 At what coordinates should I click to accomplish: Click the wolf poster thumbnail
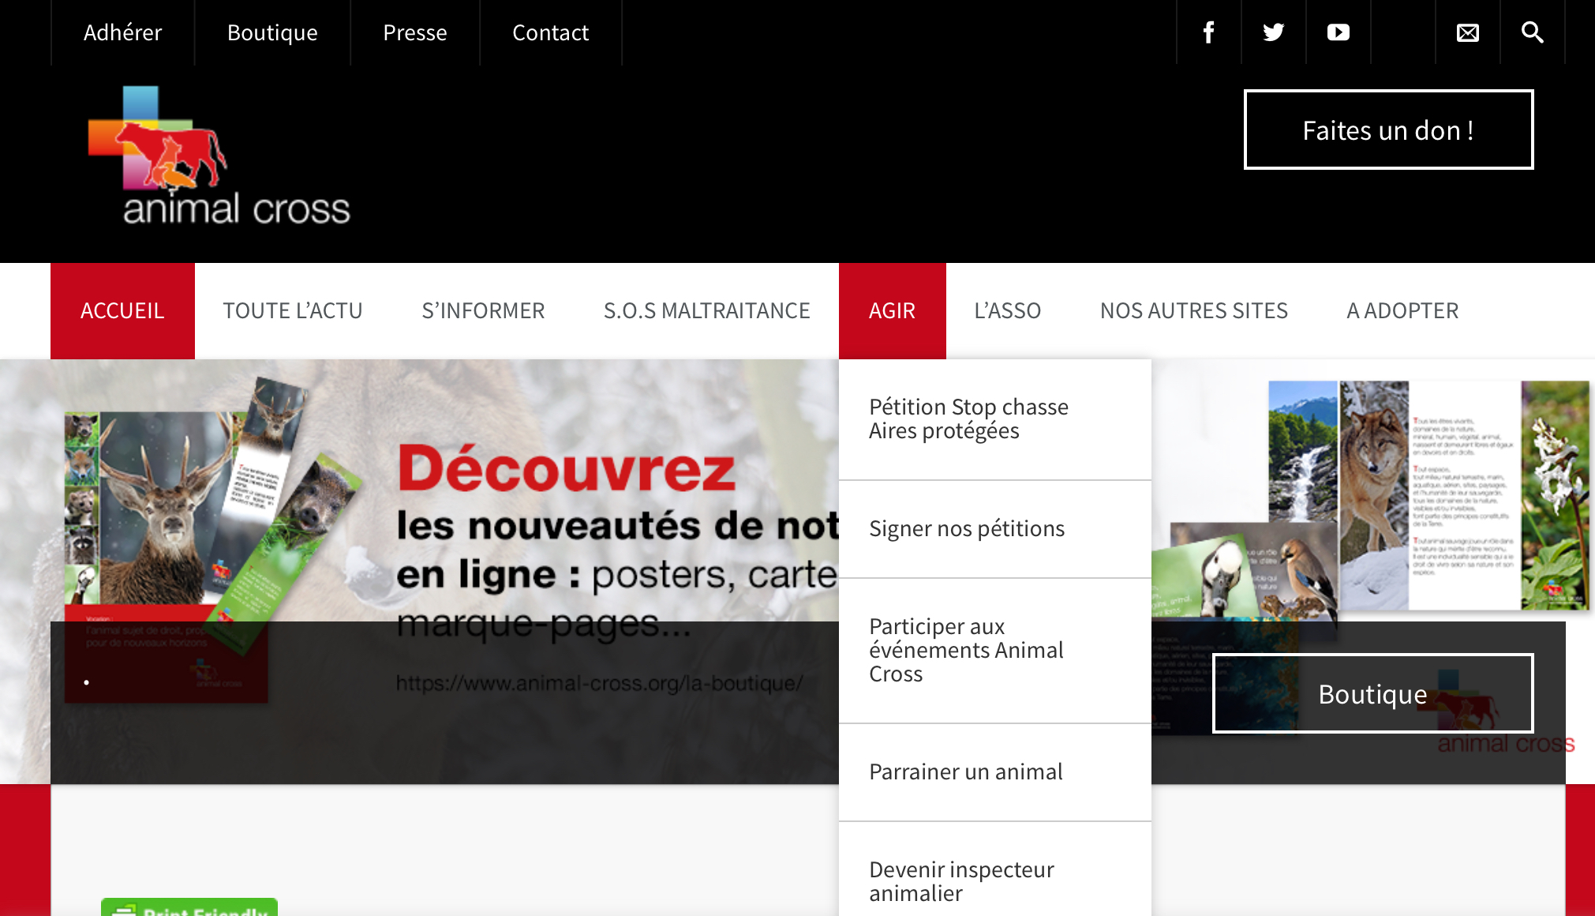coord(1374,495)
